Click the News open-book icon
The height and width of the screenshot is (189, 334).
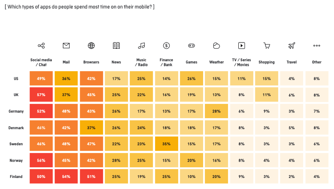click(116, 46)
